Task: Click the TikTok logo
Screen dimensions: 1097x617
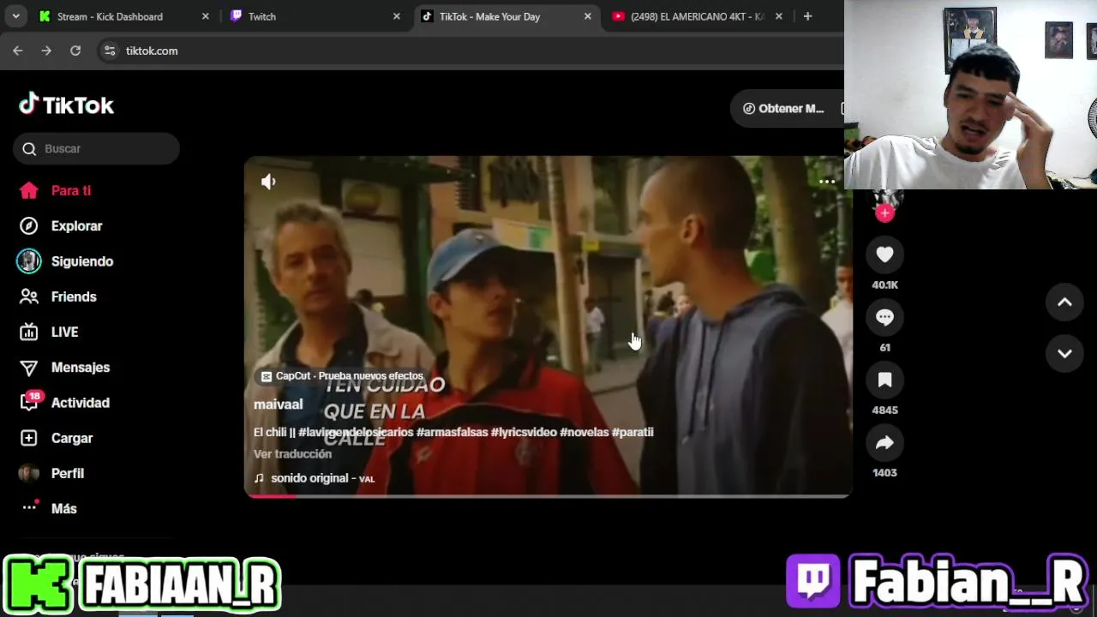Action: 67,105
